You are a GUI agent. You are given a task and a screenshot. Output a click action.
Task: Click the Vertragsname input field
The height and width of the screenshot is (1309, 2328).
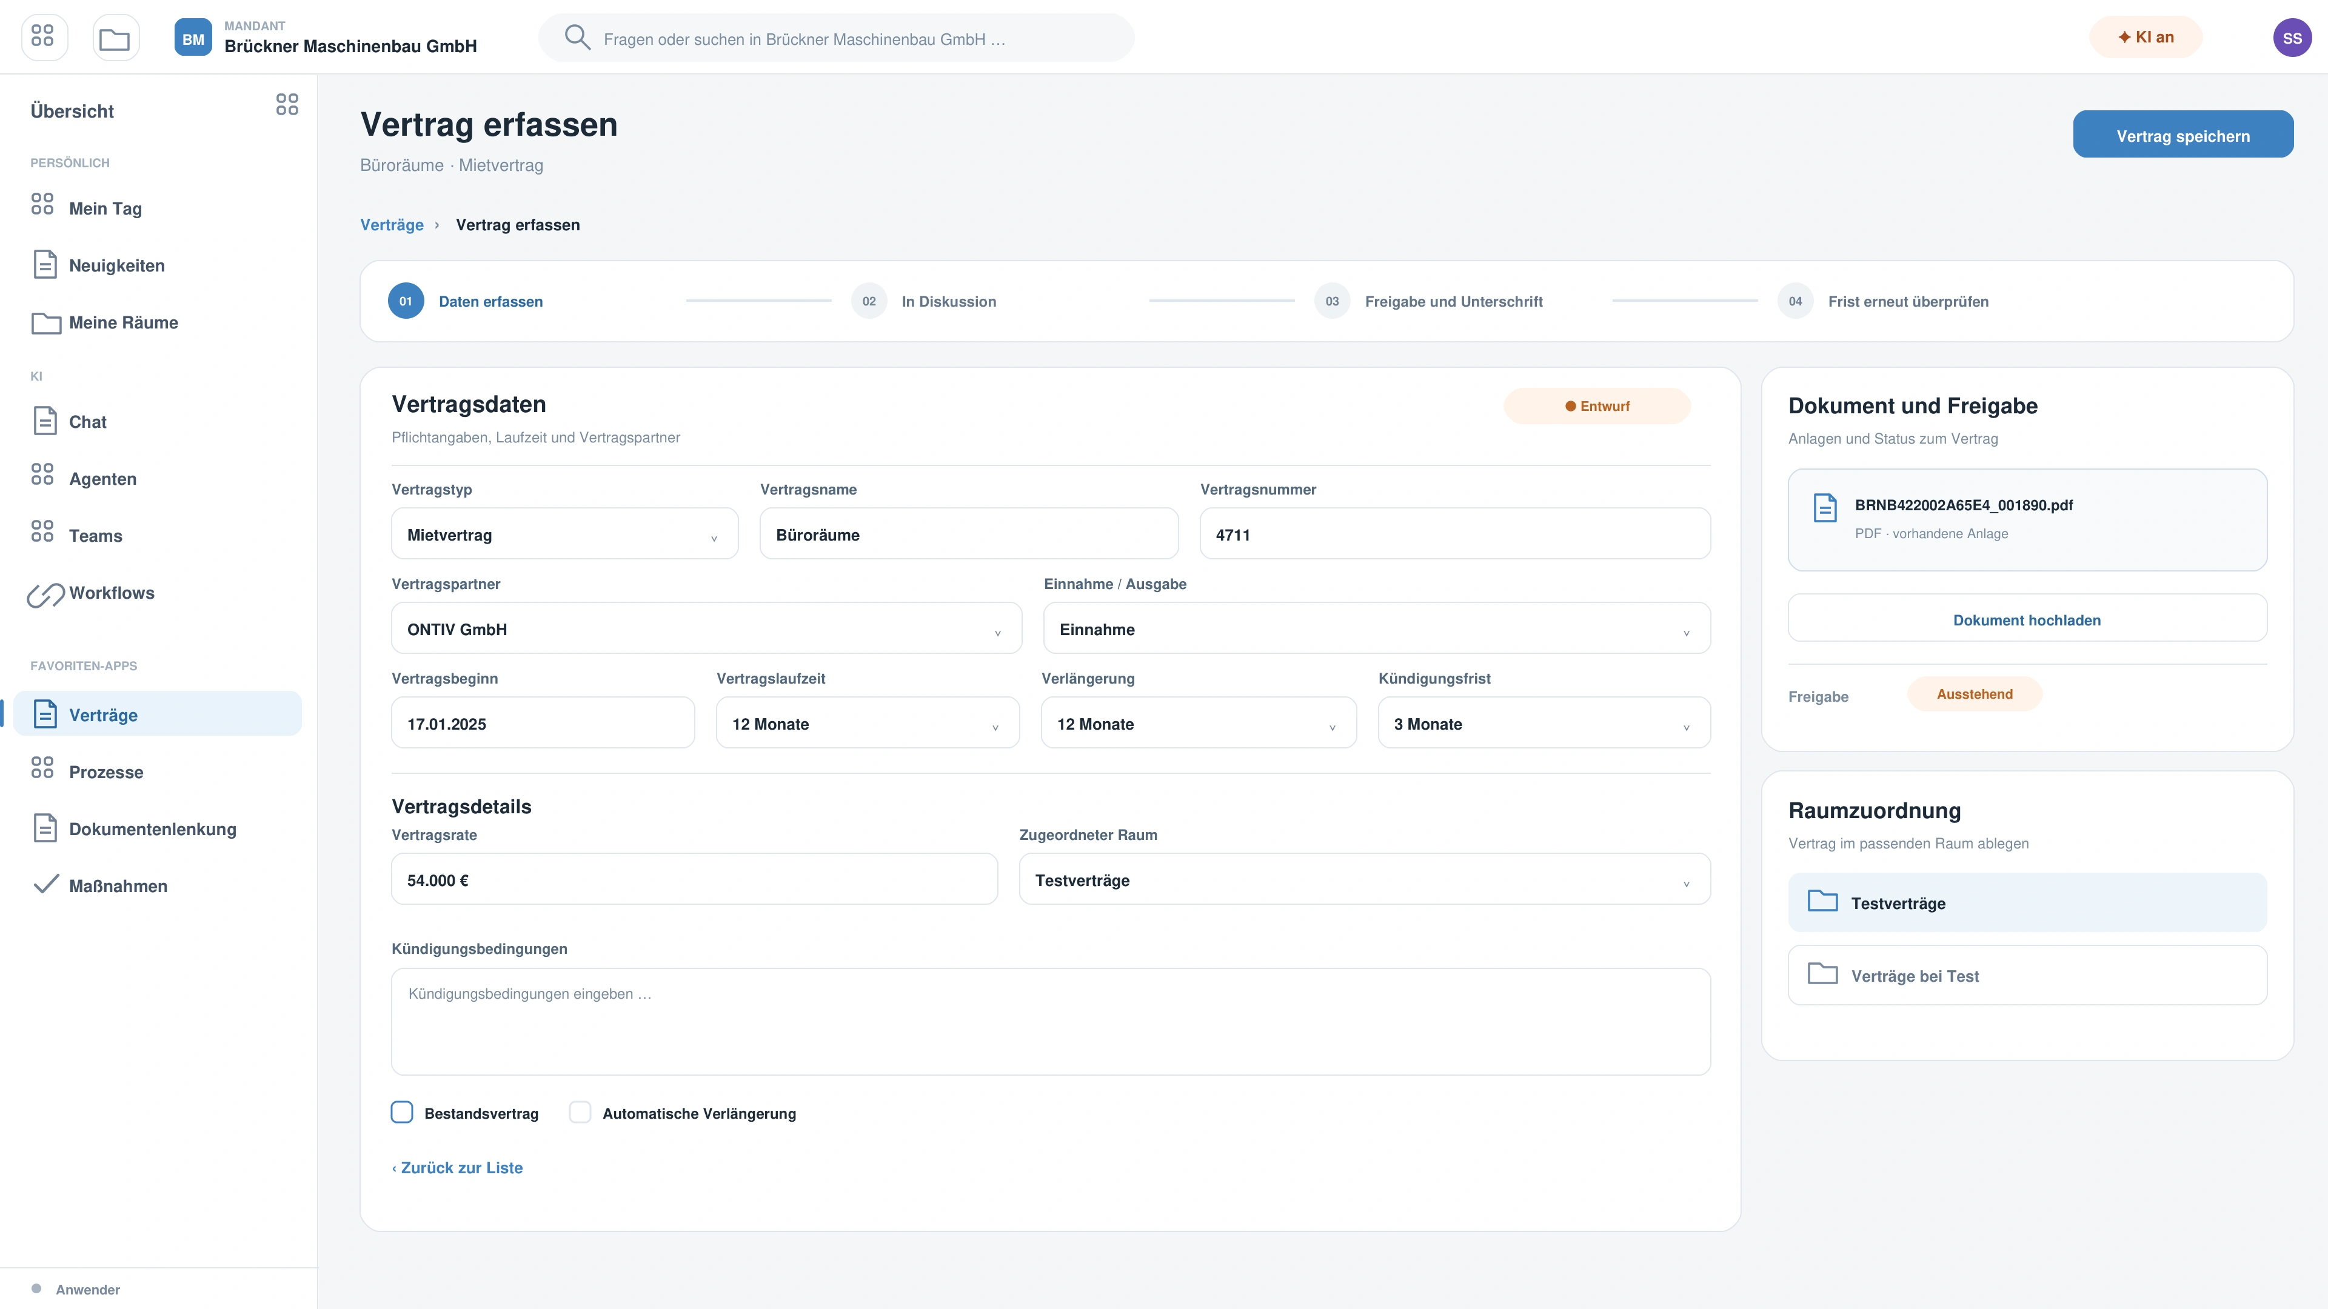969,534
